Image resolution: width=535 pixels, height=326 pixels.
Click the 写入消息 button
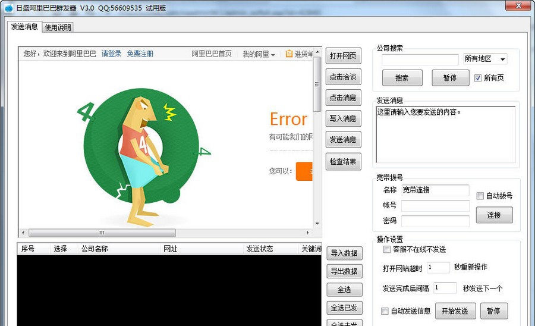pyautogui.click(x=343, y=119)
